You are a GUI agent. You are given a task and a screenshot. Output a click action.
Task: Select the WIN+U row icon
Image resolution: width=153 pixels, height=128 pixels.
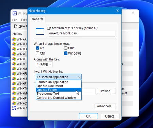(14, 79)
